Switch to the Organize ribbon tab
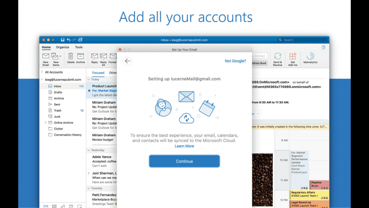This screenshot has width=369, height=208. tap(62, 47)
